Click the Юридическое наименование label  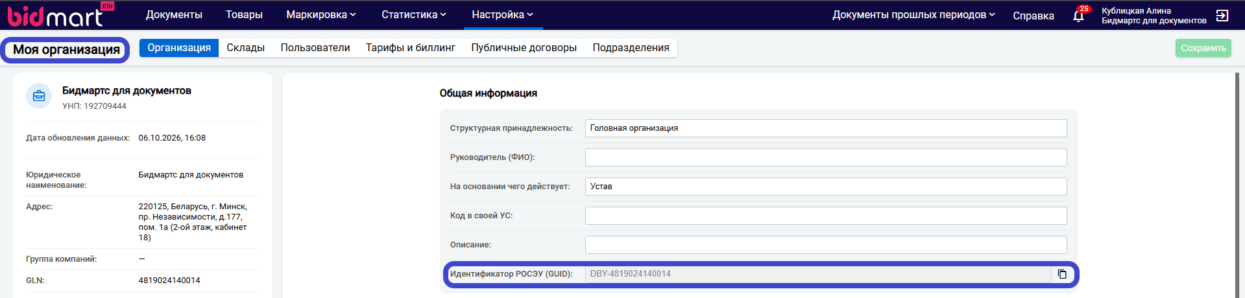click(56, 180)
